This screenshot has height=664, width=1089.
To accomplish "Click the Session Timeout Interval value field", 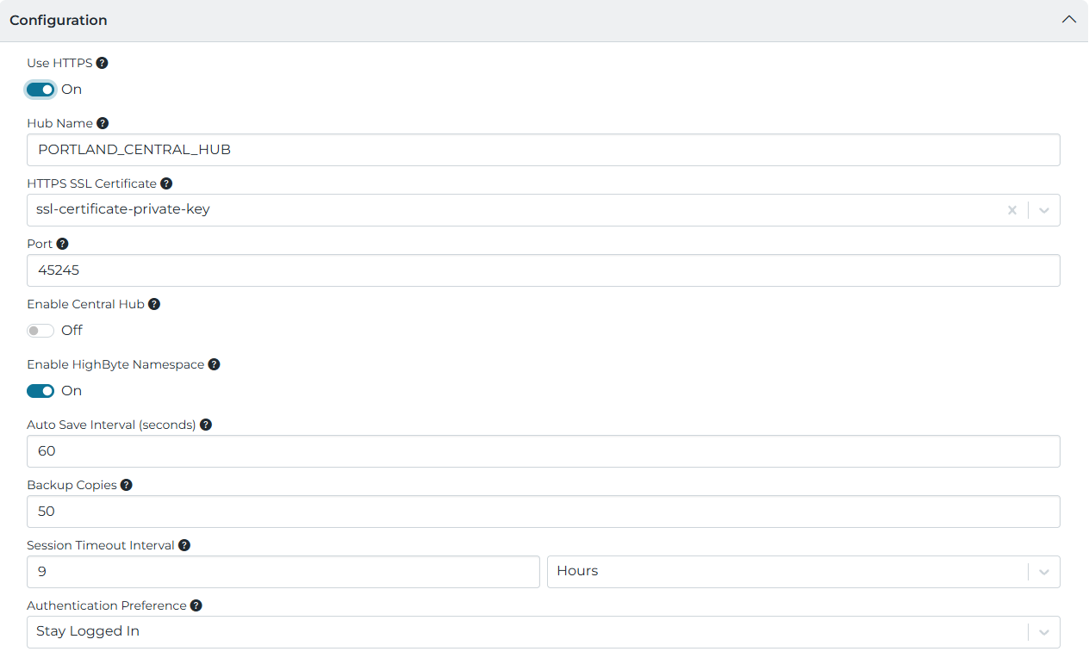I will [x=283, y=572].
